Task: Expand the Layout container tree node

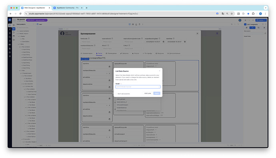Action: [17, 31]
